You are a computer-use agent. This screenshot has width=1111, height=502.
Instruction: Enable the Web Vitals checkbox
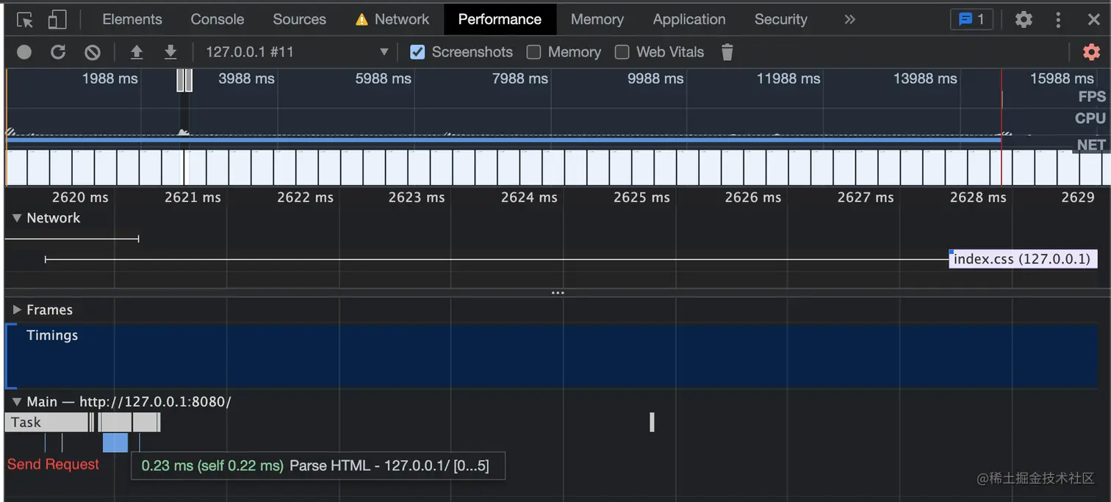point(622,52)
